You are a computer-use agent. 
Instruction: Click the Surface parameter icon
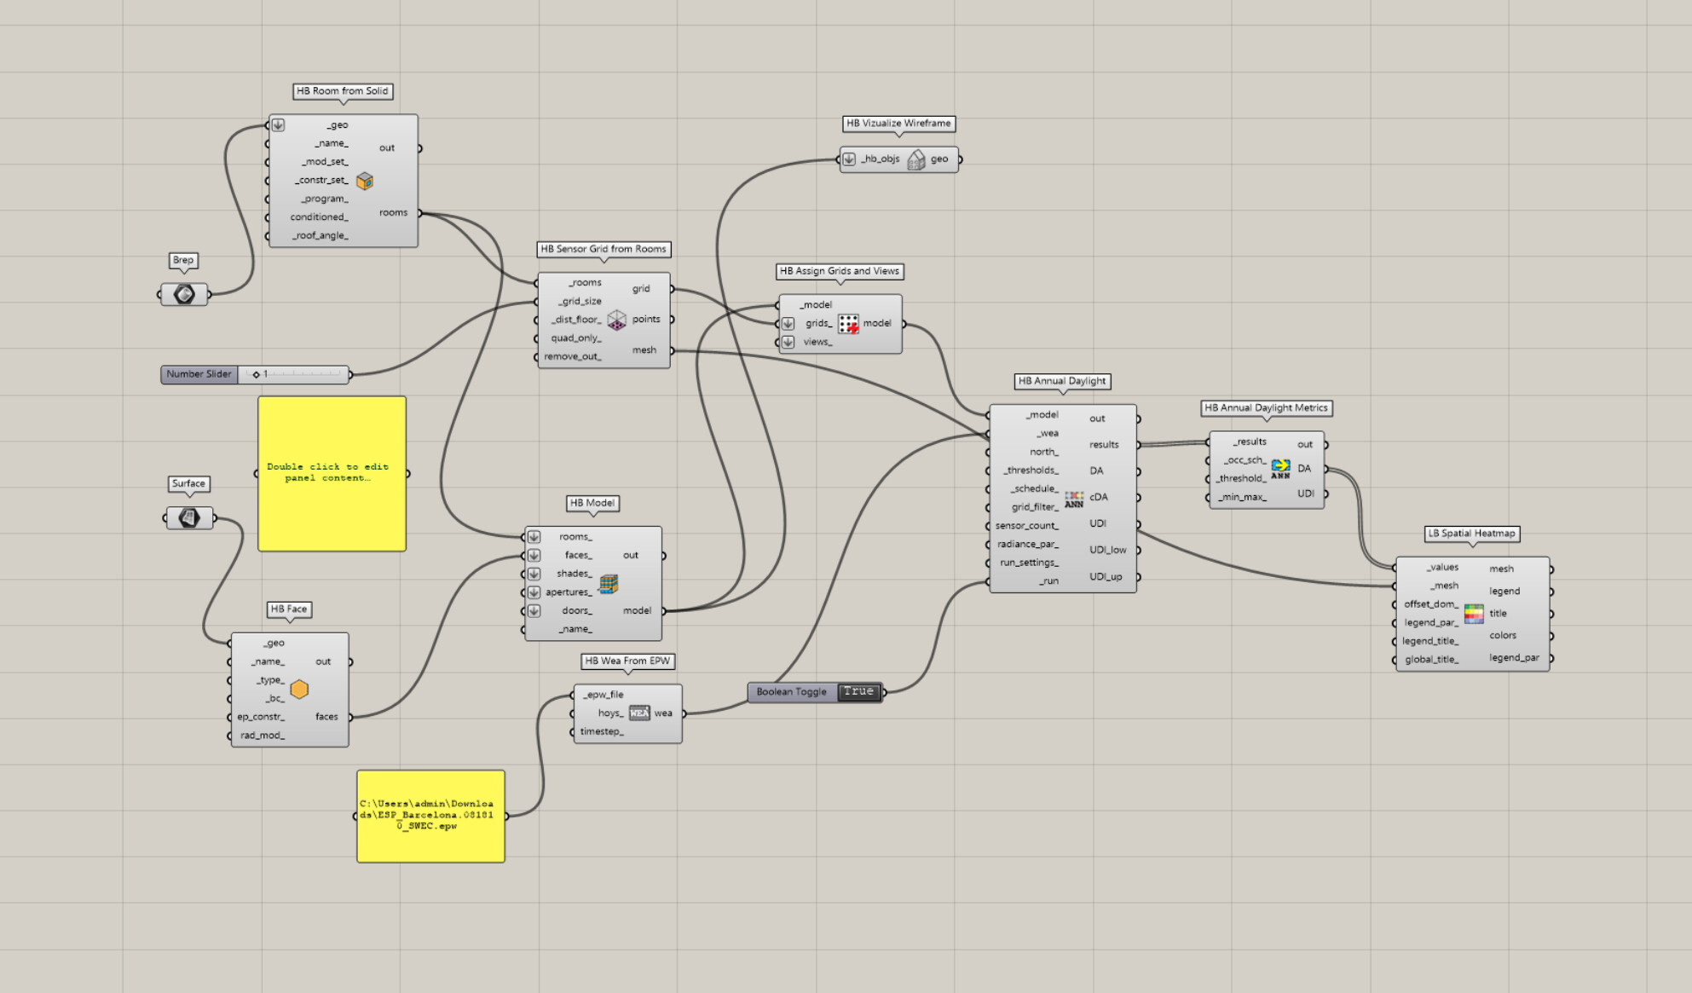[188, 517]
